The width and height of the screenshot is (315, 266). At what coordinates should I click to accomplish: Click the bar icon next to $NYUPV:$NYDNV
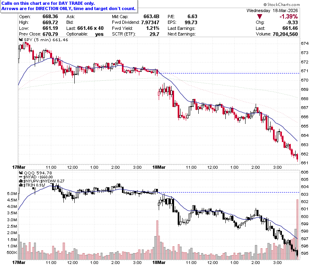click(x=21, y=181)
